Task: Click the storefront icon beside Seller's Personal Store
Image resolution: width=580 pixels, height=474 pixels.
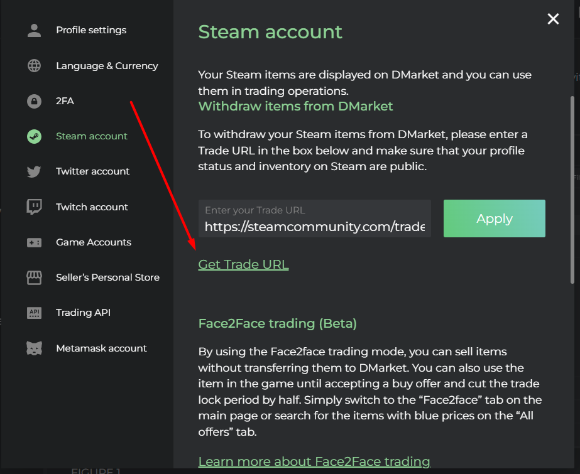Action: click(34, 277)
